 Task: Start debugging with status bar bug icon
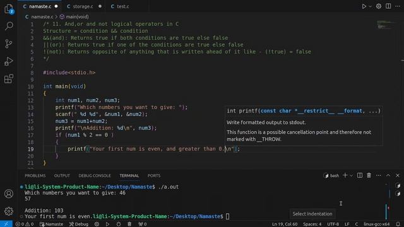click(119, 224)
